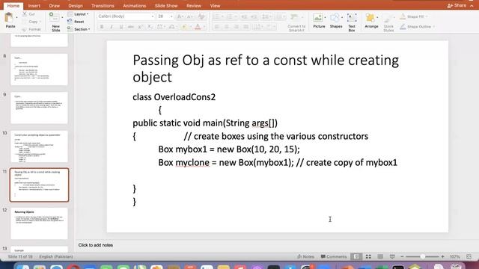Screen dimensions: 479x269
Task: Click the Share button
Action: click(x=457, y=5)
